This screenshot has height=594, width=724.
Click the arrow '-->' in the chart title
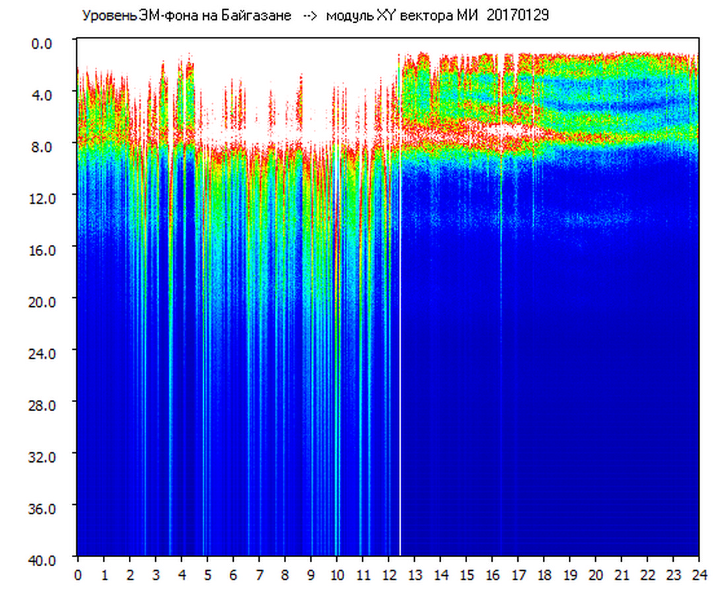pyautogui.click(x=310, y=16)
